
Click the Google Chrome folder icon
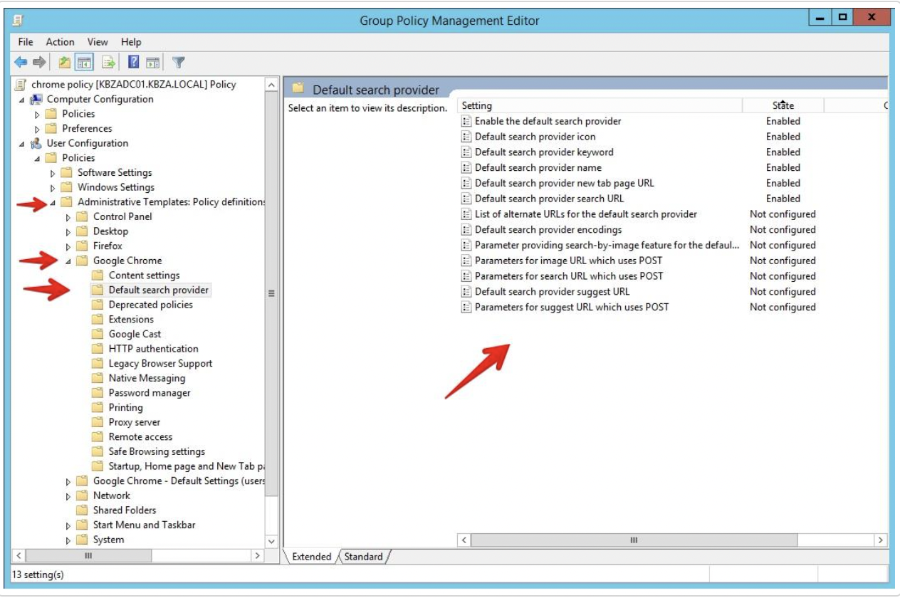click(x=82, y=261)
